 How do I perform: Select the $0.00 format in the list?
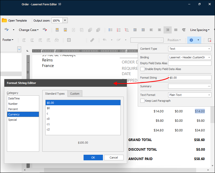tap(83, 103)
